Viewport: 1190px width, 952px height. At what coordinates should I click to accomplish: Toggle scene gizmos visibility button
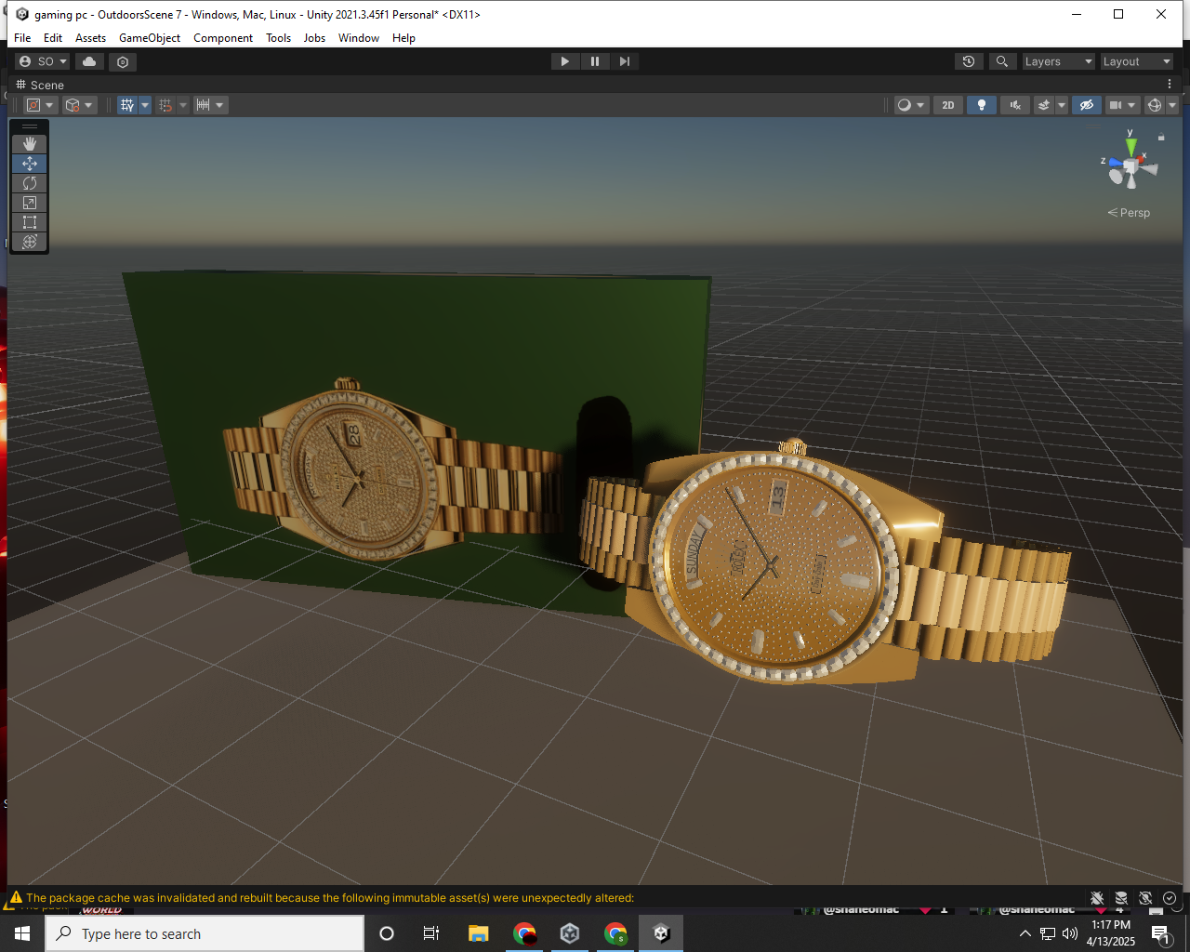click(1155, 105)
